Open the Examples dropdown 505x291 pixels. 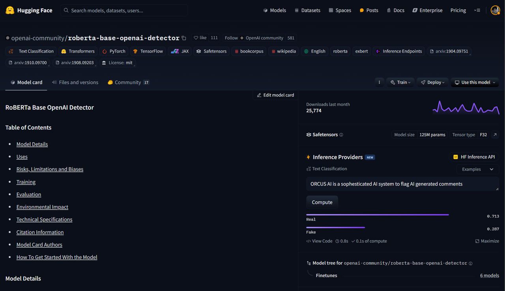coord(478,169)
